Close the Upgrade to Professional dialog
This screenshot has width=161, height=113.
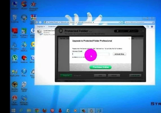(x=129, y=38)
